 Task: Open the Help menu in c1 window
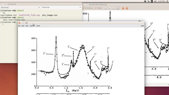[x=142, y=26]
